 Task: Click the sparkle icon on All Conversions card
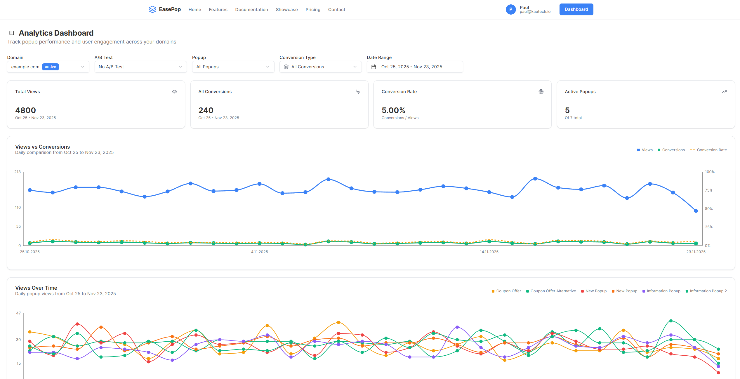pyautogui.click(x=358, y=91)
